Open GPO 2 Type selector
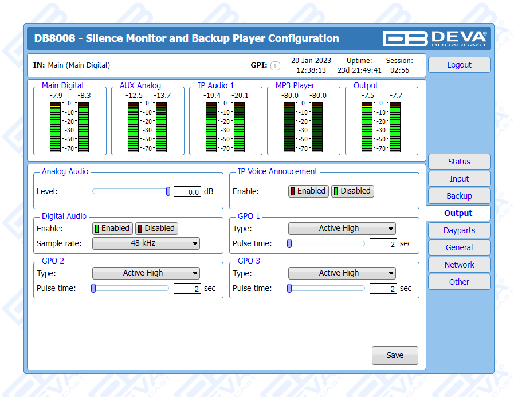 [x=146, y=273]
